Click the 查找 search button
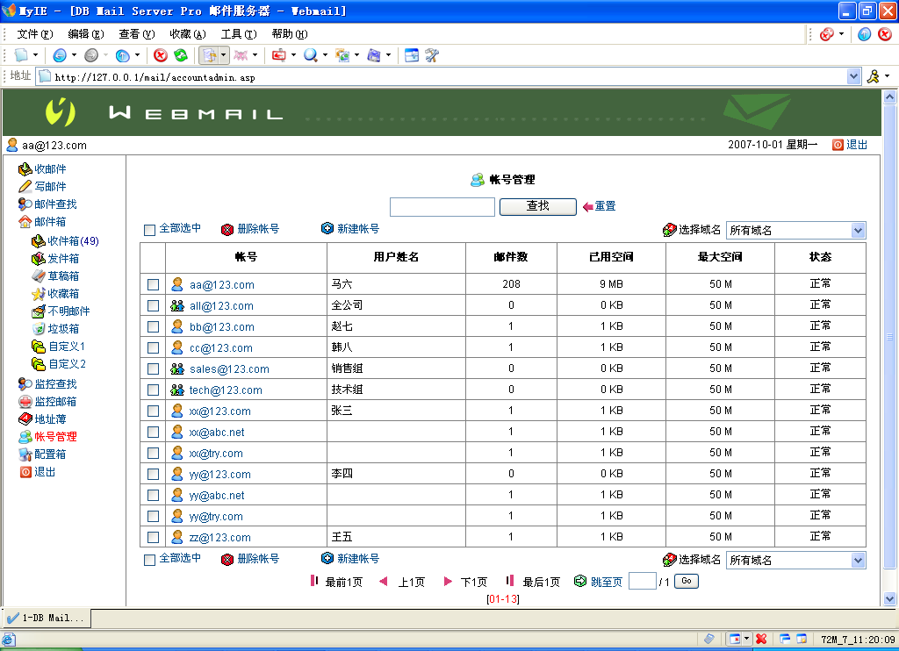Viewport: 899px width, 651px height. [538, 206]
